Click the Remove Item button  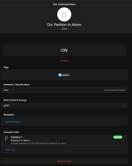point(64,161)
